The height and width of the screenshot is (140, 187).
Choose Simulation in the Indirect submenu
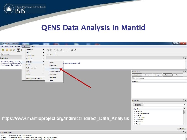click(54, 78)
